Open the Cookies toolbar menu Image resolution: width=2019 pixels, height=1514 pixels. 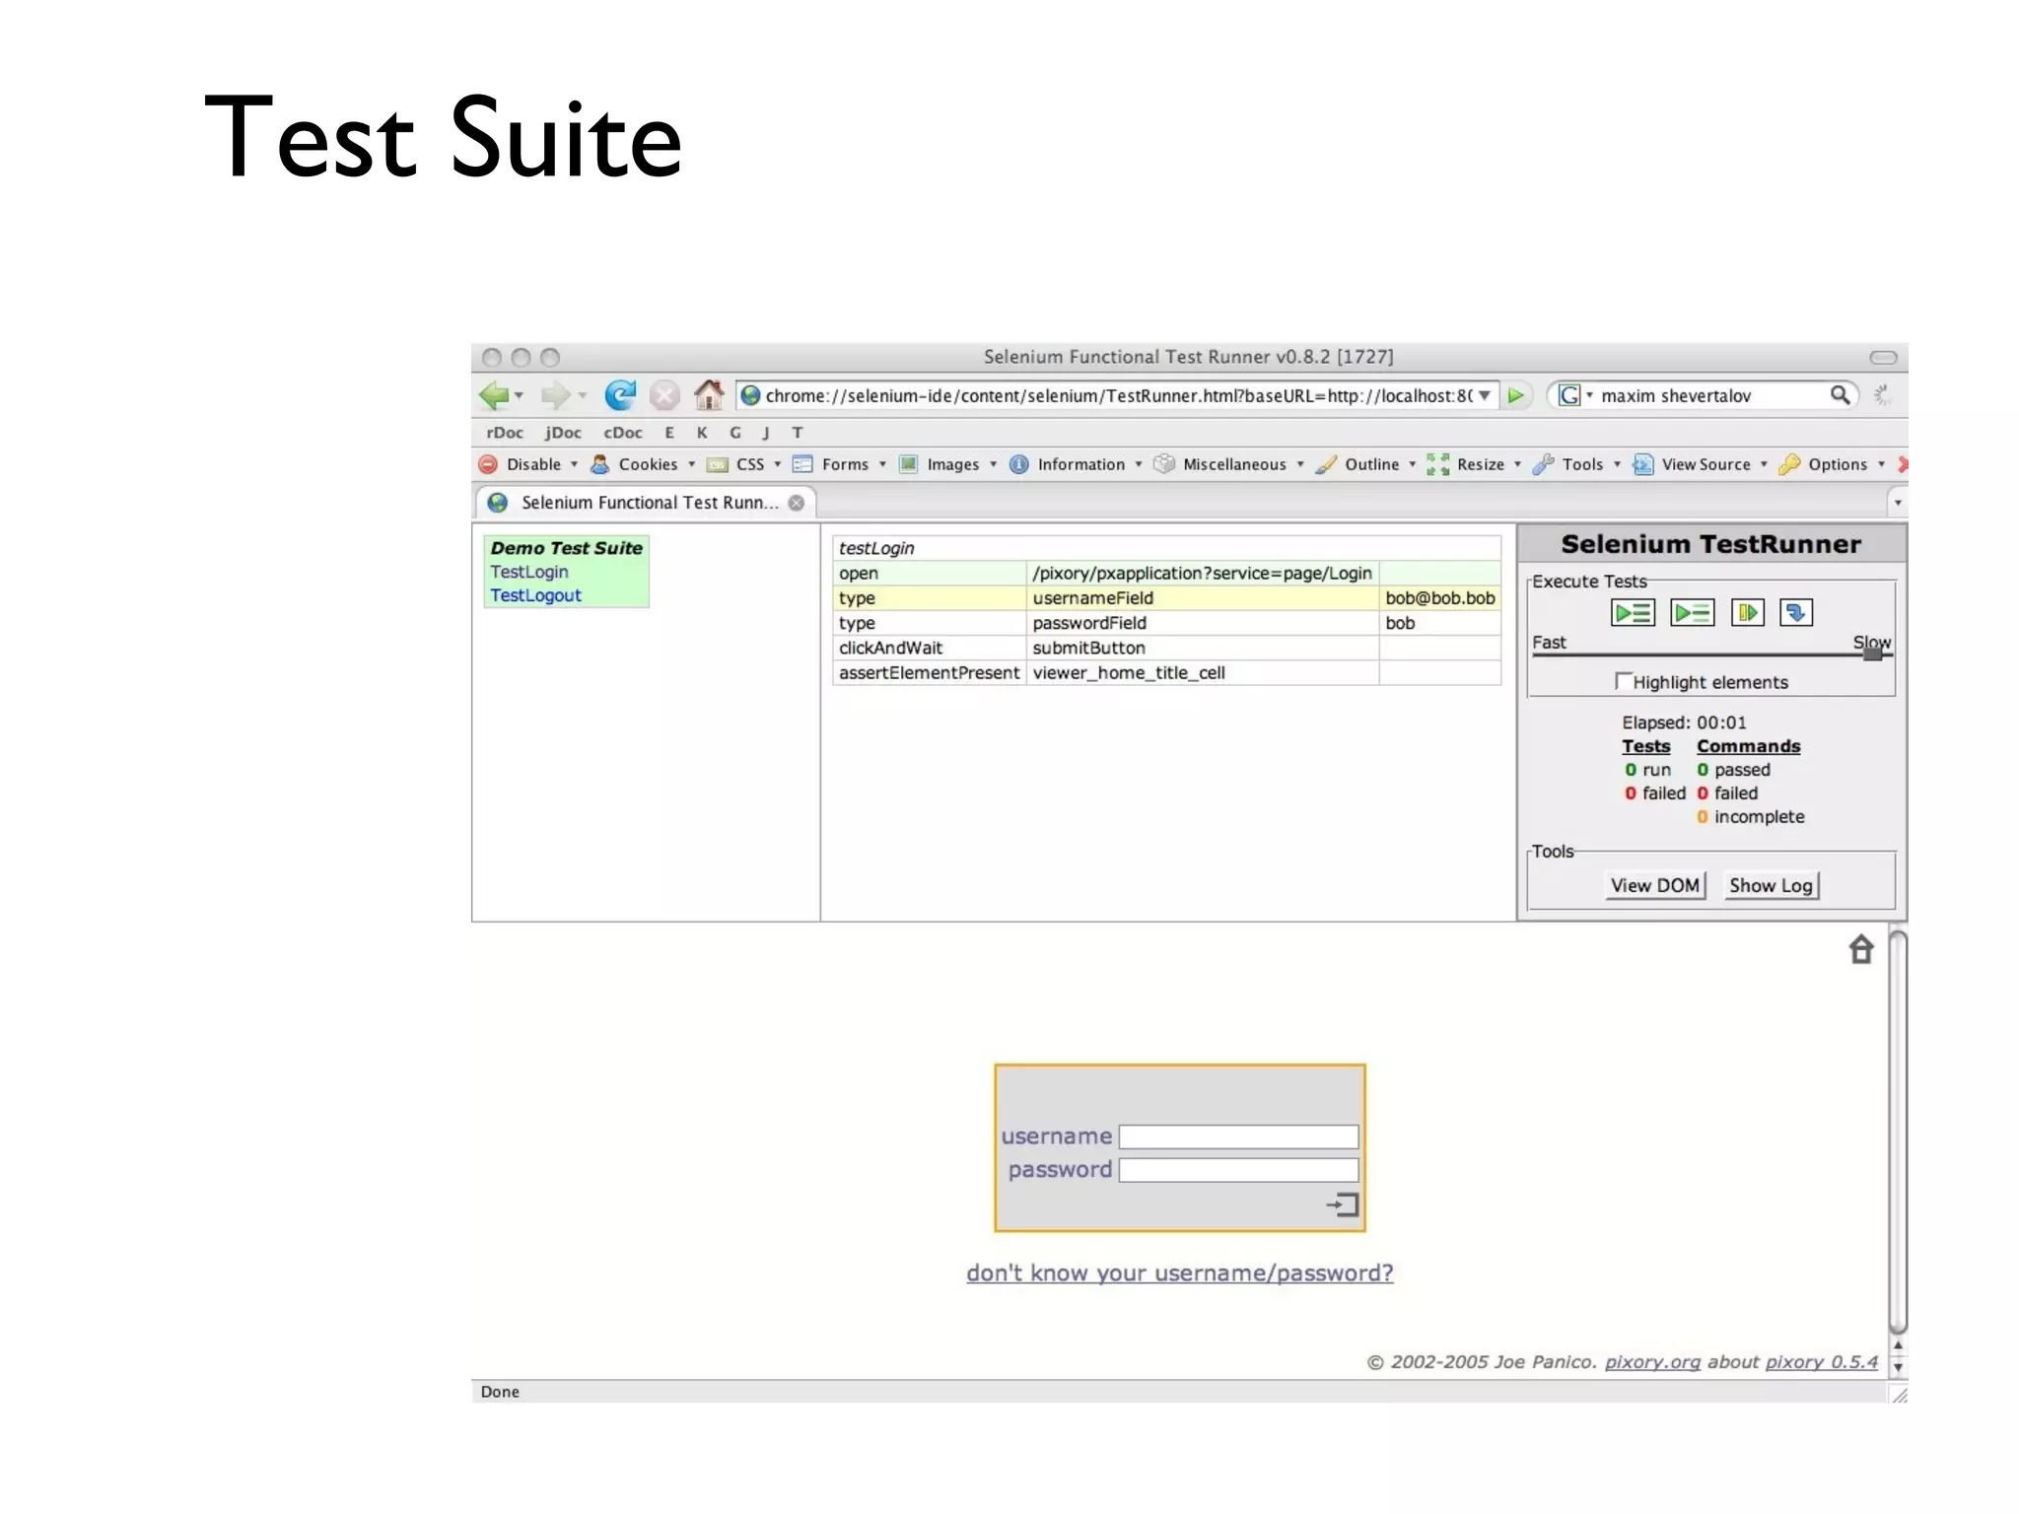tap(648, 464)
